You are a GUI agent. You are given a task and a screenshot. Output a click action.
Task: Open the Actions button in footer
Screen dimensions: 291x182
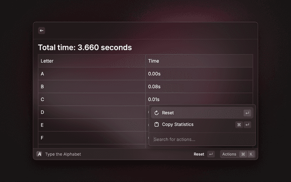[229, 154]
